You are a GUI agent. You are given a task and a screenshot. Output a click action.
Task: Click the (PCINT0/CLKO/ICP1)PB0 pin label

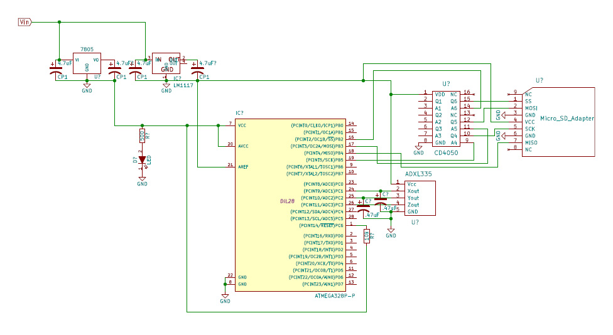317,125
